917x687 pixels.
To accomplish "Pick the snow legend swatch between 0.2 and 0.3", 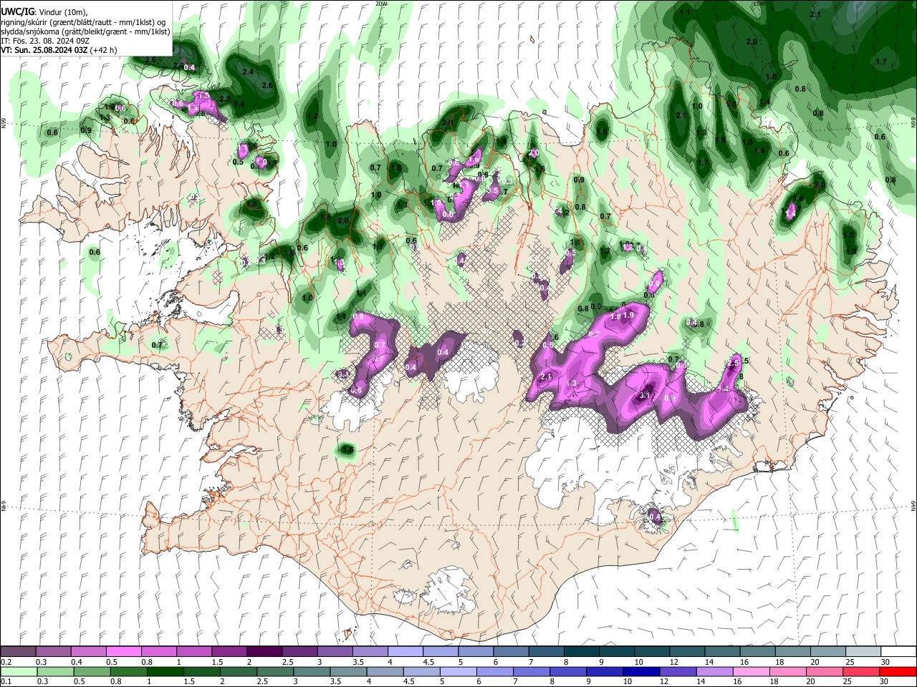I will pyautogui.click(x=18, y=652).
